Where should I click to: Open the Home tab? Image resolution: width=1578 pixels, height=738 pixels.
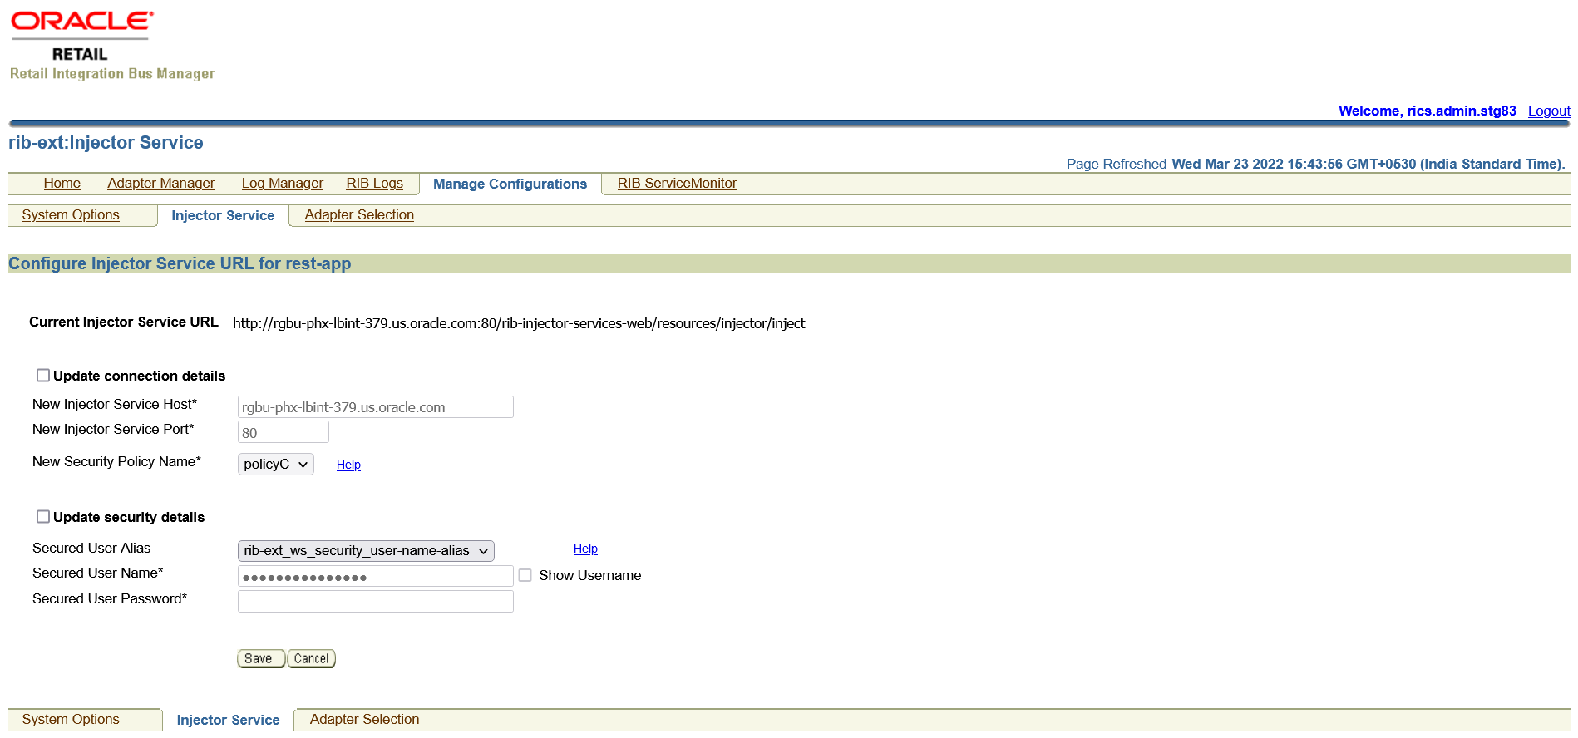click(62, 183)
